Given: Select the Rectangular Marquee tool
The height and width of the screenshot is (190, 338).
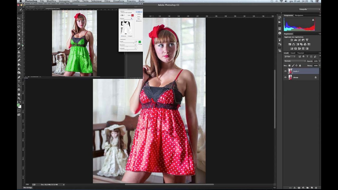Looking at the screenshot, I should (x=19, y=22).
